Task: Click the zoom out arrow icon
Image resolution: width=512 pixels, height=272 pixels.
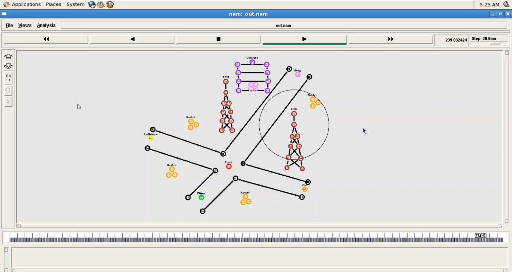Action: (8, 66)
